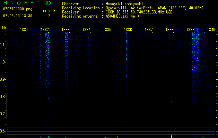Screen dimensions: 218x138
Task: Click time marker 1337
Action: click(x=149, y=29)
